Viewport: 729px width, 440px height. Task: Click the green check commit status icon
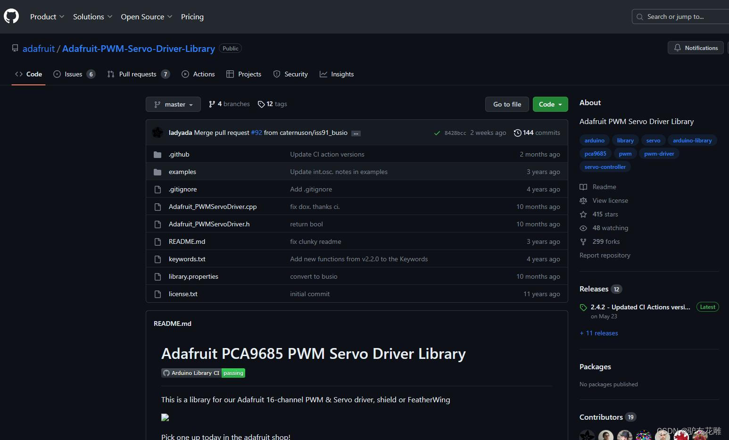437,133
